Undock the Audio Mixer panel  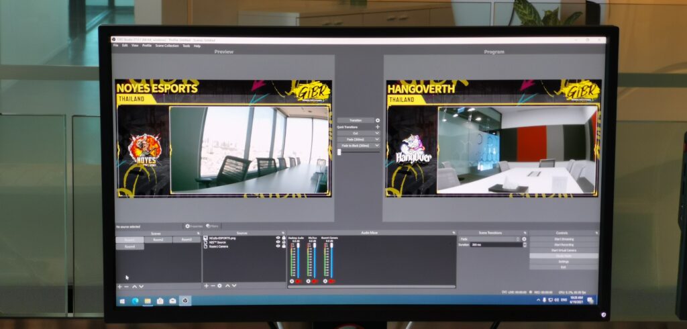coord(454,233)
